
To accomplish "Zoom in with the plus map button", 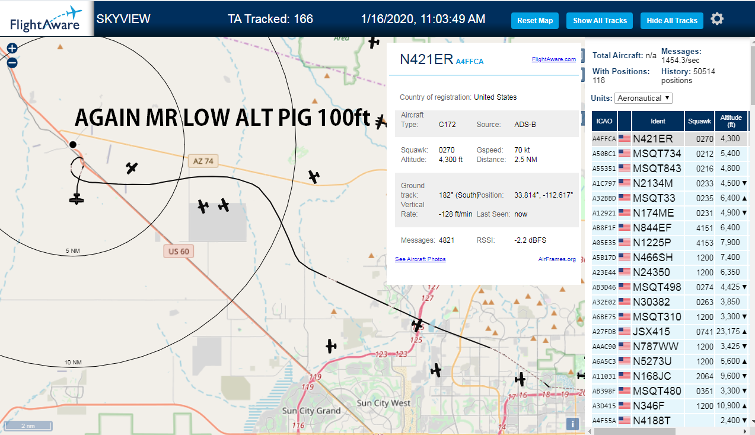I will [x=12, y=48].
